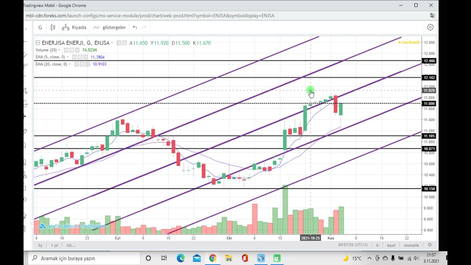Click the weather 15°C widget on taskbar
Viewport: 471px width, 265px height.
click(353, 258)
